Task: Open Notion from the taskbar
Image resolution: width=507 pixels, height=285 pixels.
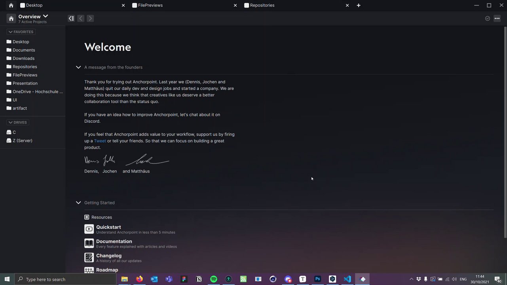Action: pyautogui.click(x=199, y=279)
